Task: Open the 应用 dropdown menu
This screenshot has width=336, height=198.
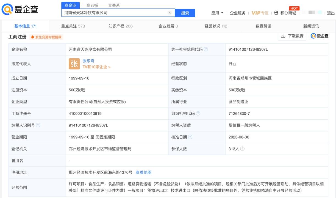Action: click(217, 13)
